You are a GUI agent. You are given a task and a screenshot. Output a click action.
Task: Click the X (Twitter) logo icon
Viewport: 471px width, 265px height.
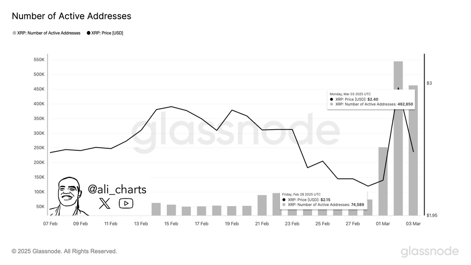[104, 203]
